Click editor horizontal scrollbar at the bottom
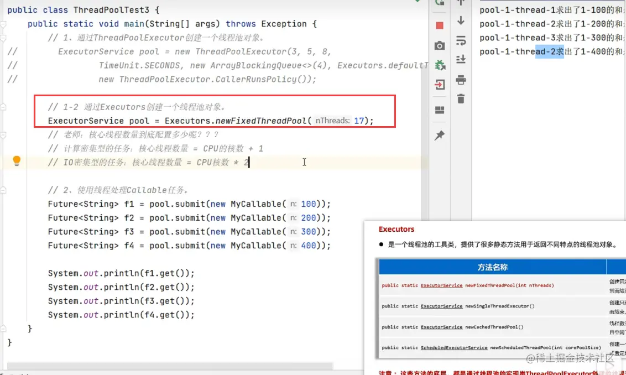This screenshot has height=375, width=626. point(170,366)
